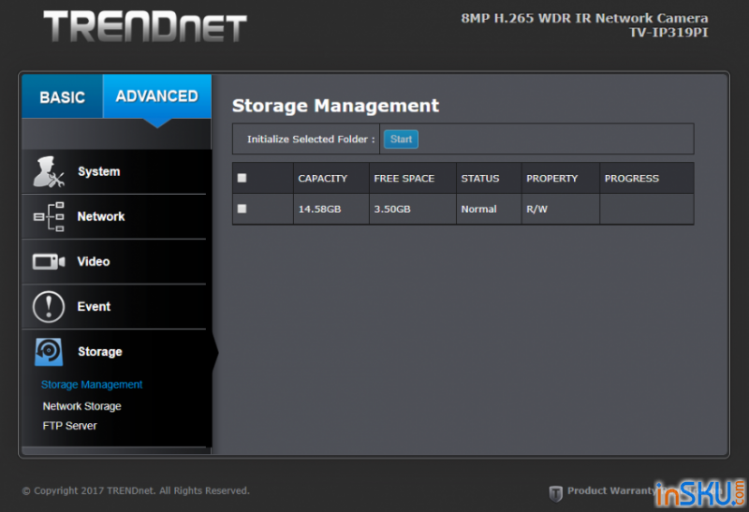749x512 pixels.
Task: Check the 14.58GB storage row checkbox
Action: [242, 209]
